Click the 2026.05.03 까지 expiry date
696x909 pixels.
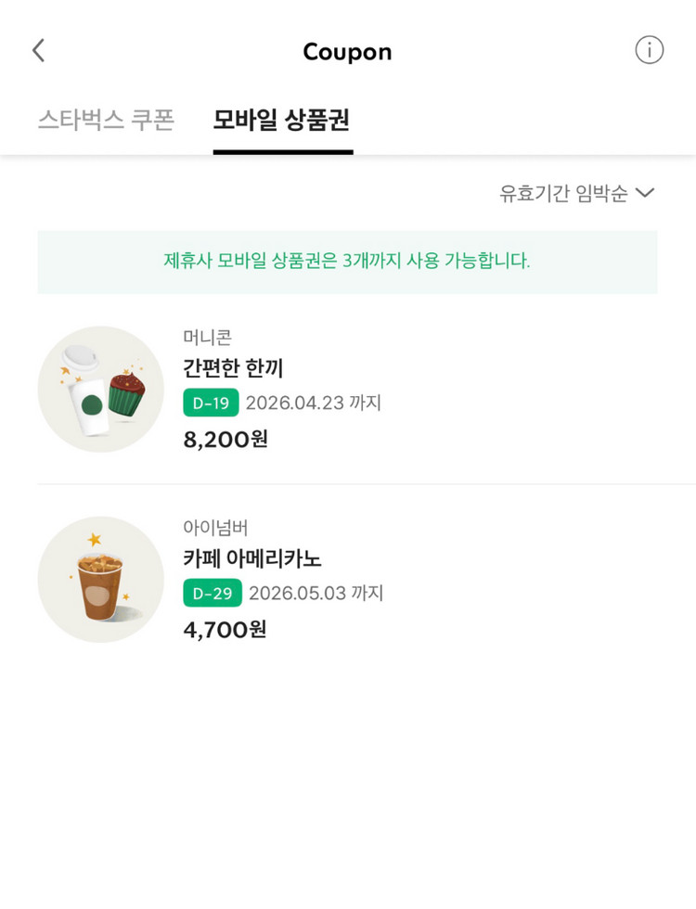point(316,593)
